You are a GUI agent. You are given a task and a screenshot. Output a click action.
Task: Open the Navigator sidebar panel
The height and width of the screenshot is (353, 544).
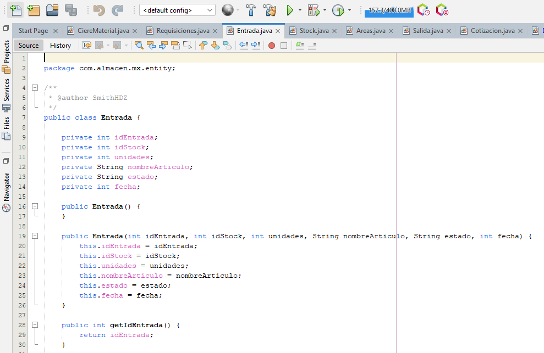click(x=6, y=184)
